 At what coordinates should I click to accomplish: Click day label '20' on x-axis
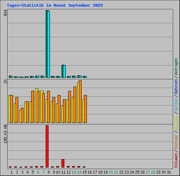(111, 172)
